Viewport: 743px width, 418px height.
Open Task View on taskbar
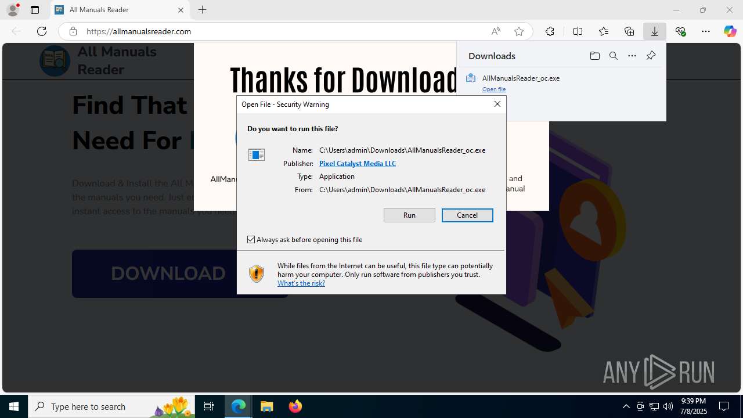[210, 406]
